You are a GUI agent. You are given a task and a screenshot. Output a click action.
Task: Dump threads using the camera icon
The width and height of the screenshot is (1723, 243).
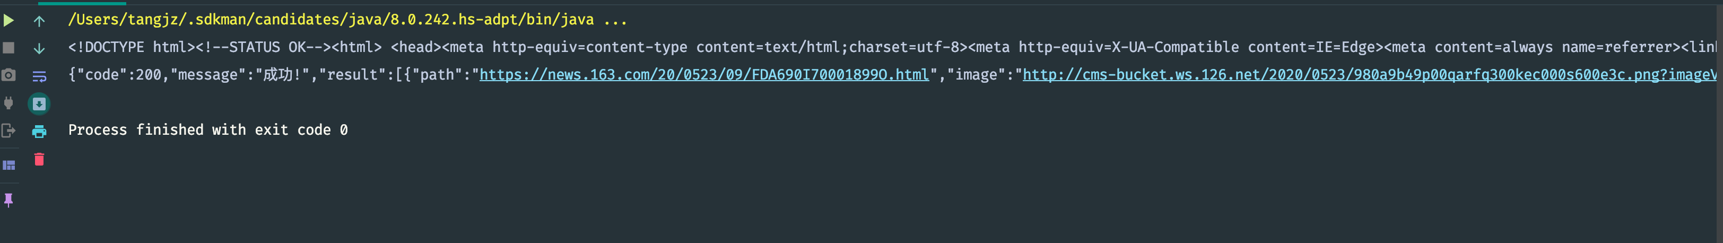[8, 75]
